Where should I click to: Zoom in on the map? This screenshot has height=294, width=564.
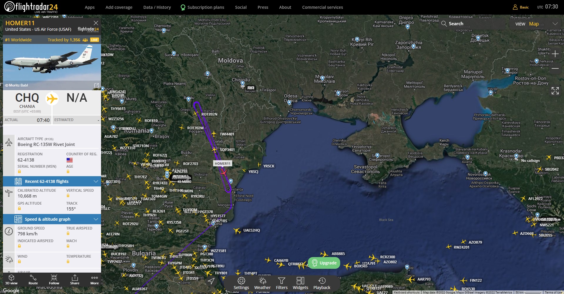pyautogui.click(x=555, y=54)
